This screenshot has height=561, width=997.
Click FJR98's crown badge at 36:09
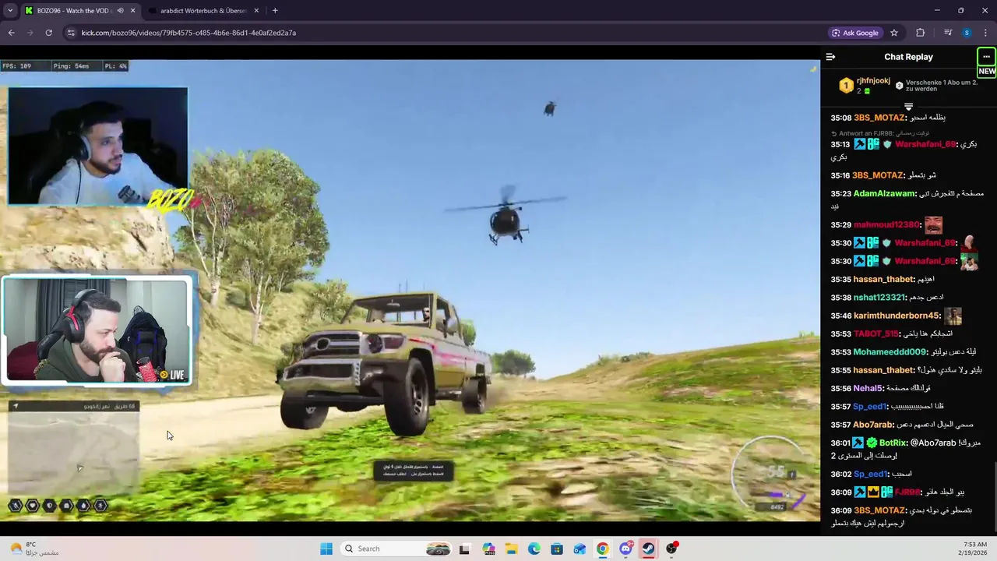coord(873,492)
